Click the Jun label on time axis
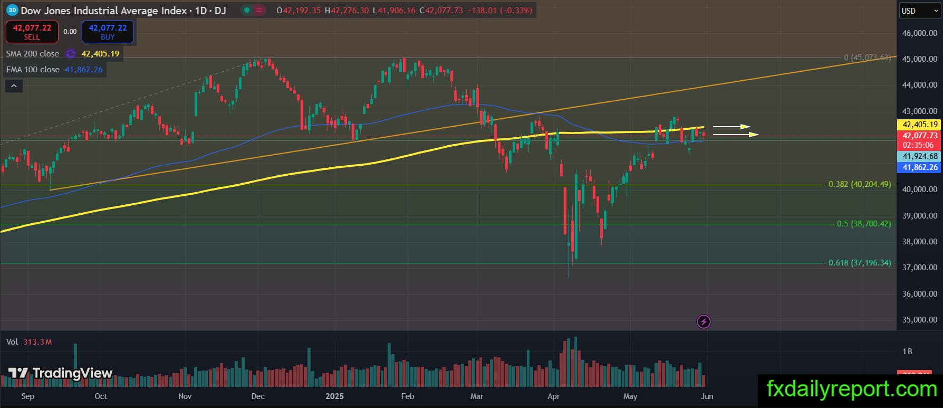Image resolution: width=943 pixels, height=408 pixels. (x=707, y=396)
